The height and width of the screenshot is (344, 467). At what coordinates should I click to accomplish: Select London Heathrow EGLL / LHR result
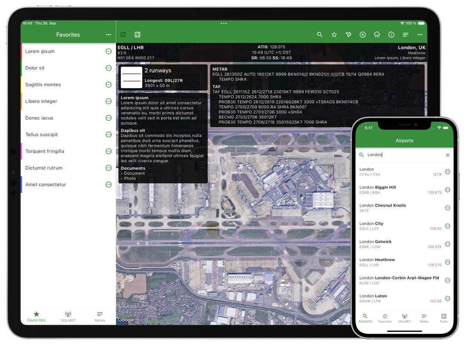404,262
